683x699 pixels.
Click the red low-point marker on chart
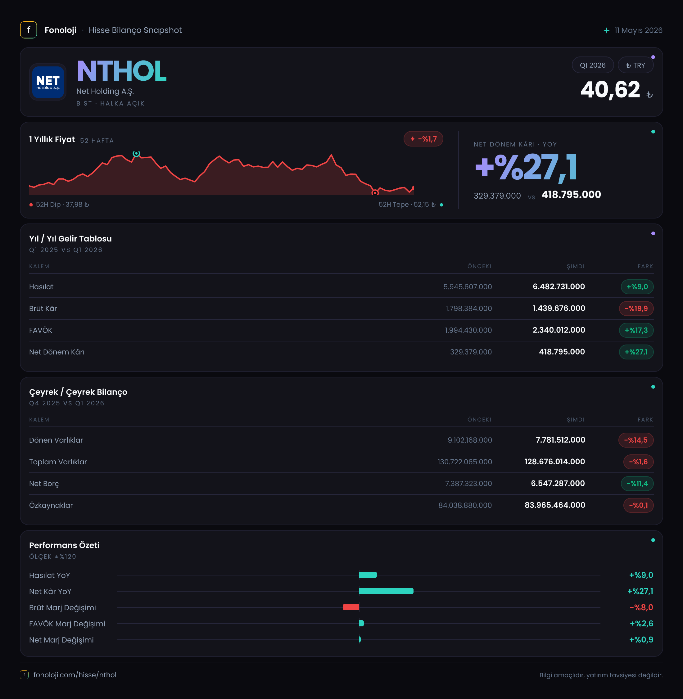tap(375, 192)
